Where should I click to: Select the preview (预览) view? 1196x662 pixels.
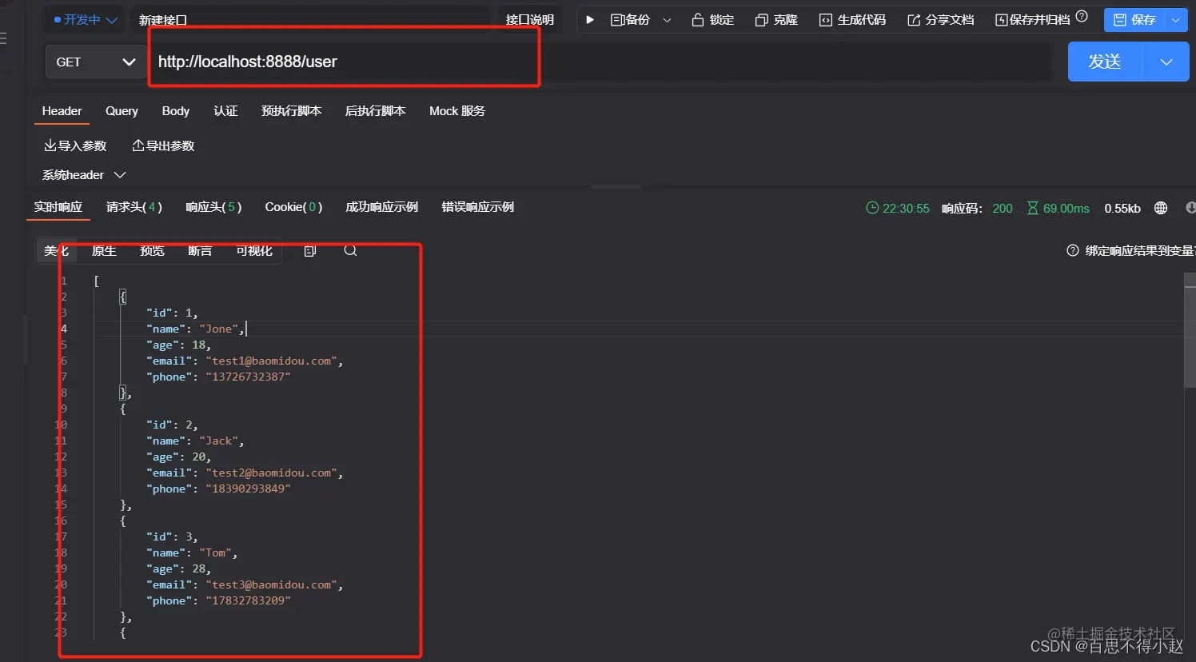pyautogui.click(x=152, y=251)
